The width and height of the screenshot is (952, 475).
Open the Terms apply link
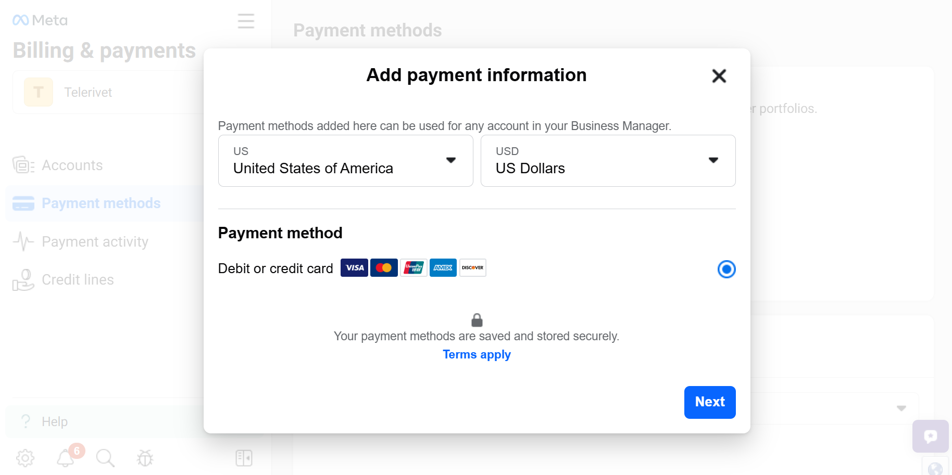tap(477, 354)
